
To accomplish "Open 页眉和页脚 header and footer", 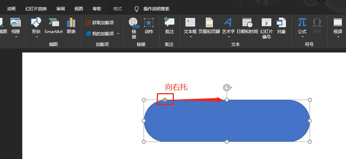I will click(209, 26).
